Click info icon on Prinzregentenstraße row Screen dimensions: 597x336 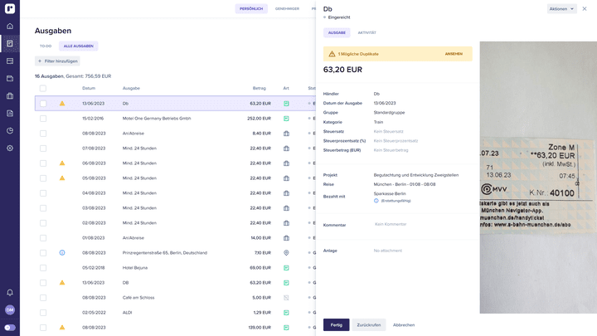tap(61, 253)
